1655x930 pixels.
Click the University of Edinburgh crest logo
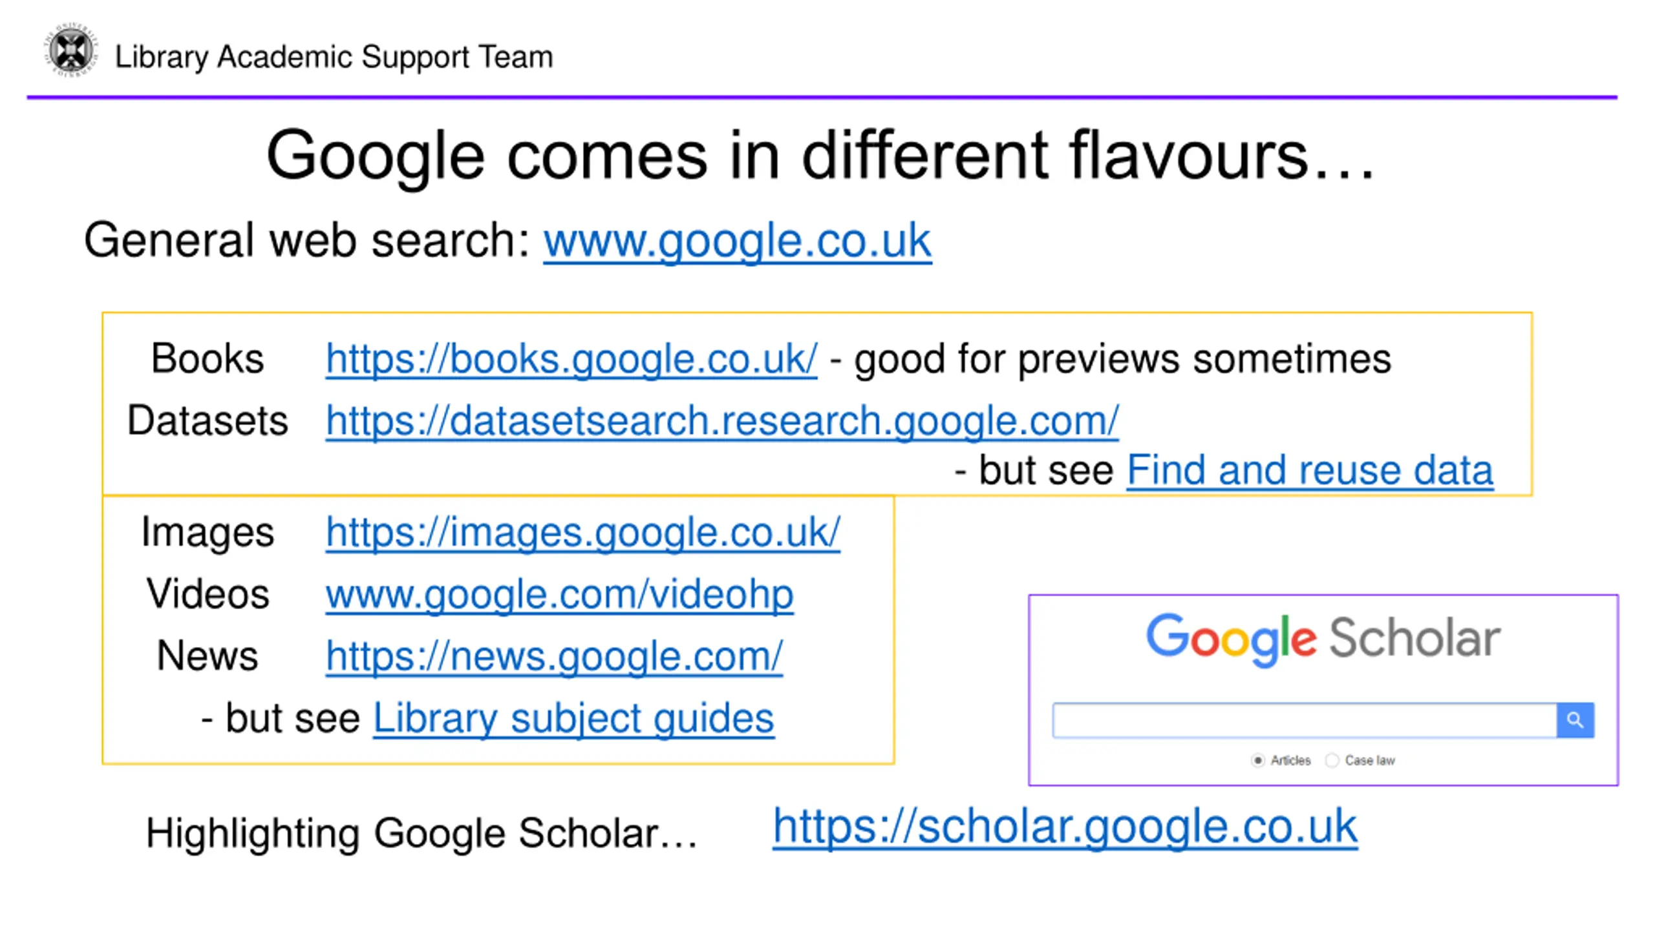point(70,50)
